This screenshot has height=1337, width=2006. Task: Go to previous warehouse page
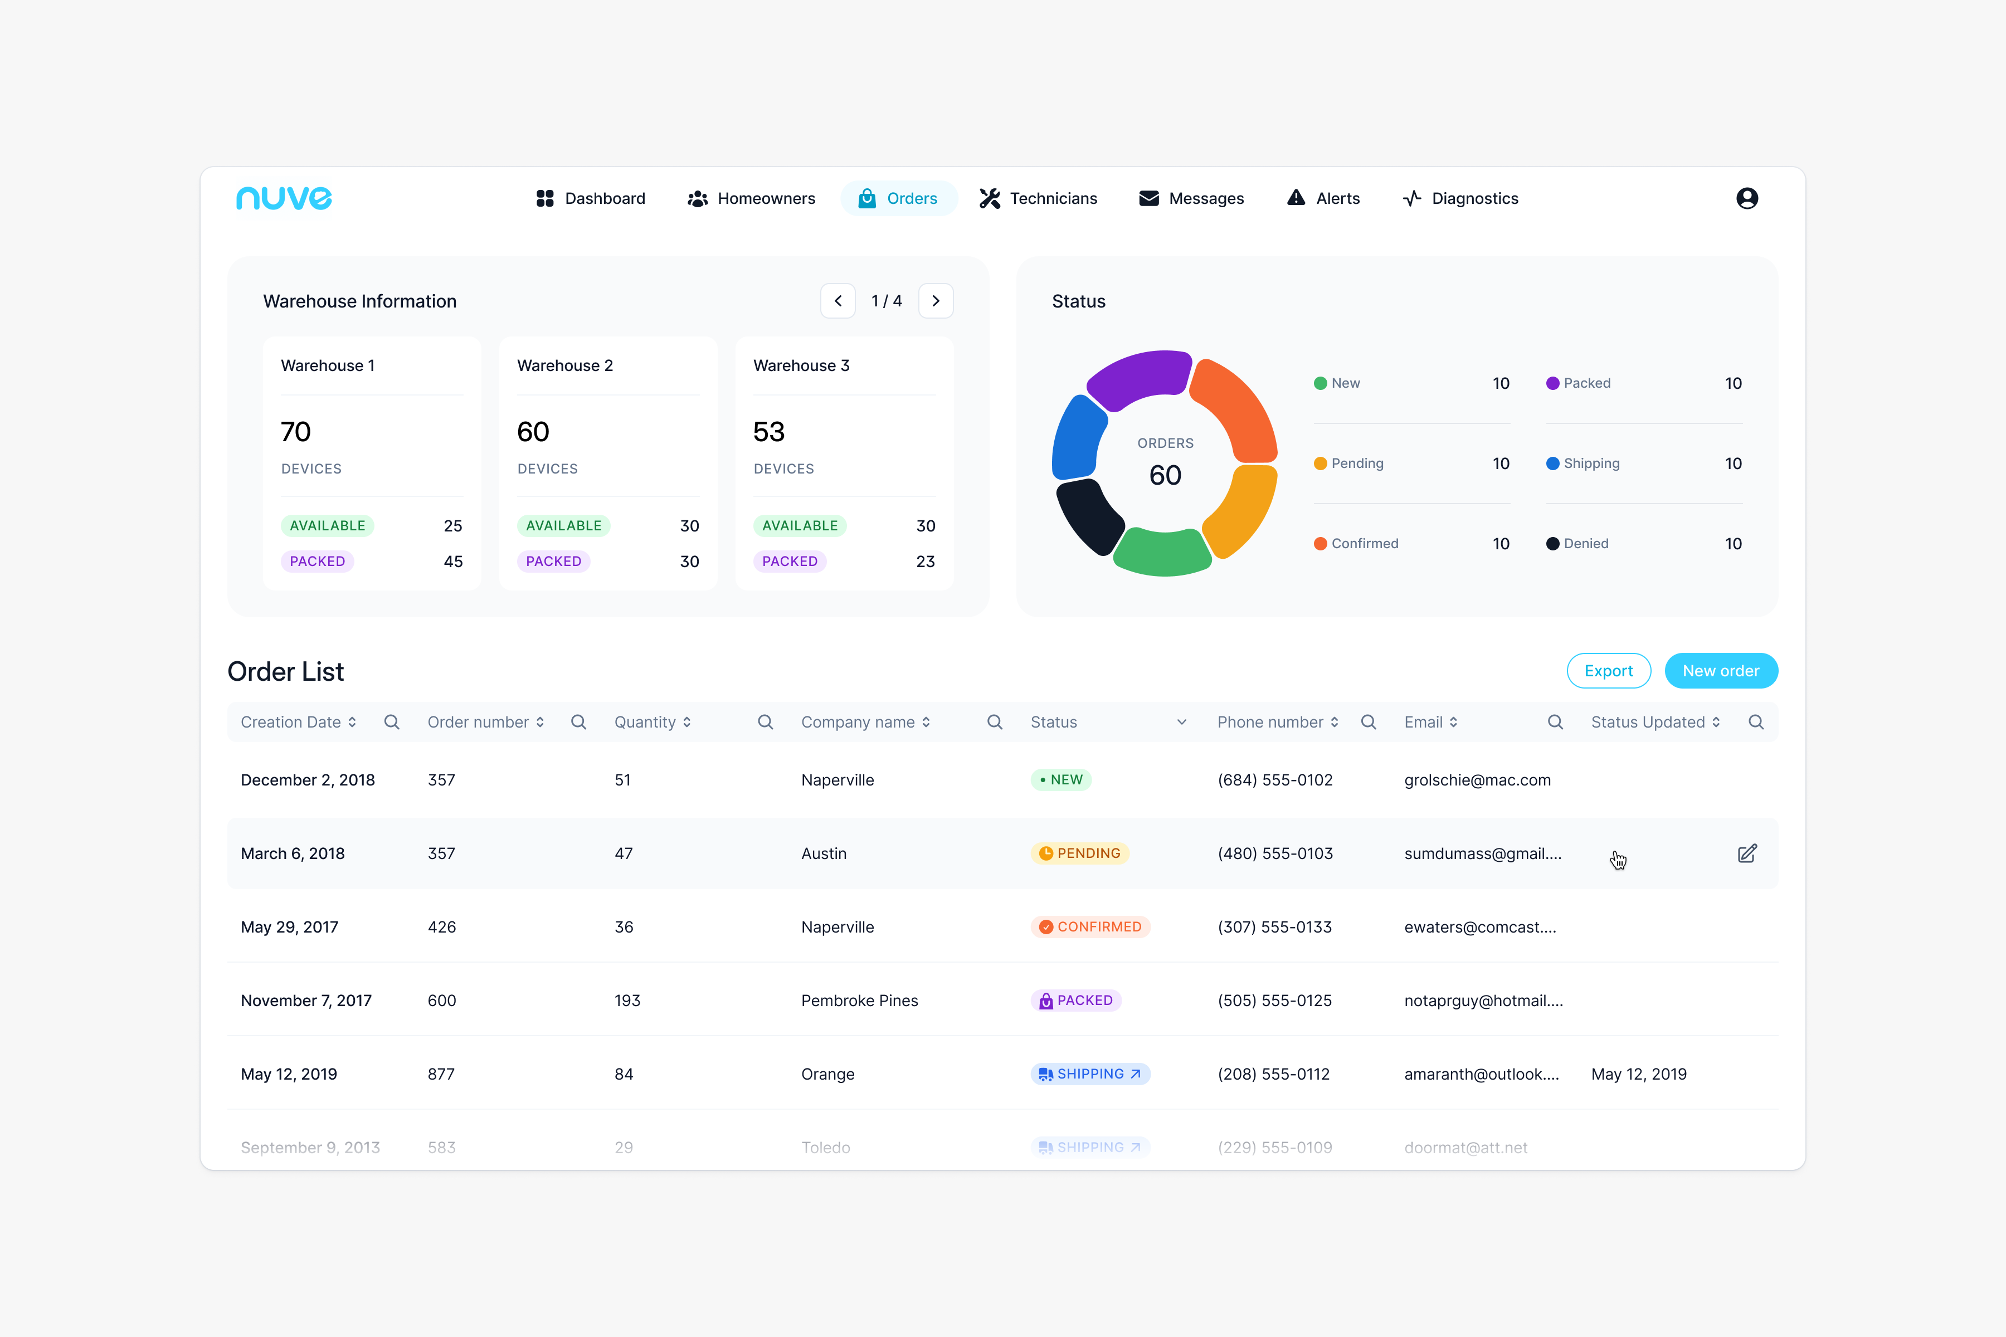pyautogui.click(x=838, y=301)
